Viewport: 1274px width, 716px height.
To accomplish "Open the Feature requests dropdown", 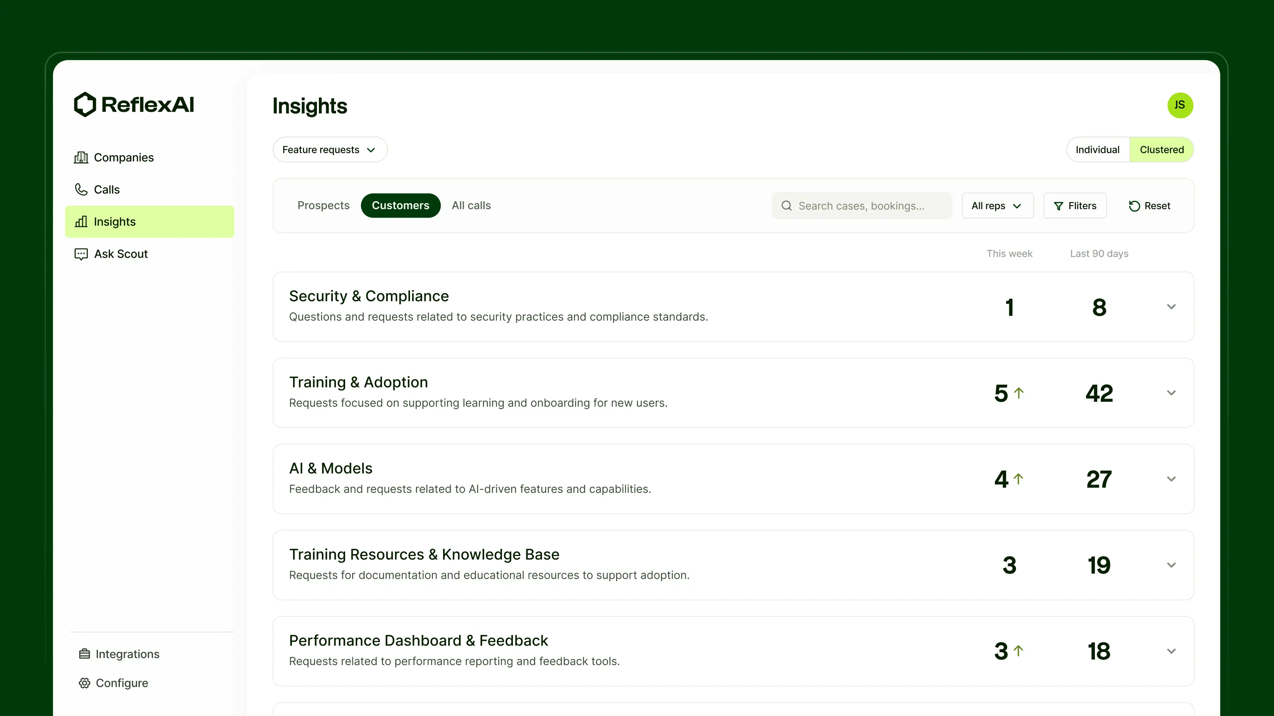I will 330,150.
